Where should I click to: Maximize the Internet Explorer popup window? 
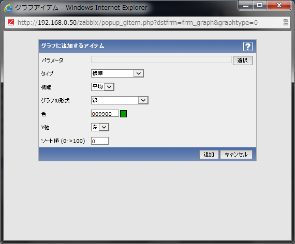(x=260, y=5)
